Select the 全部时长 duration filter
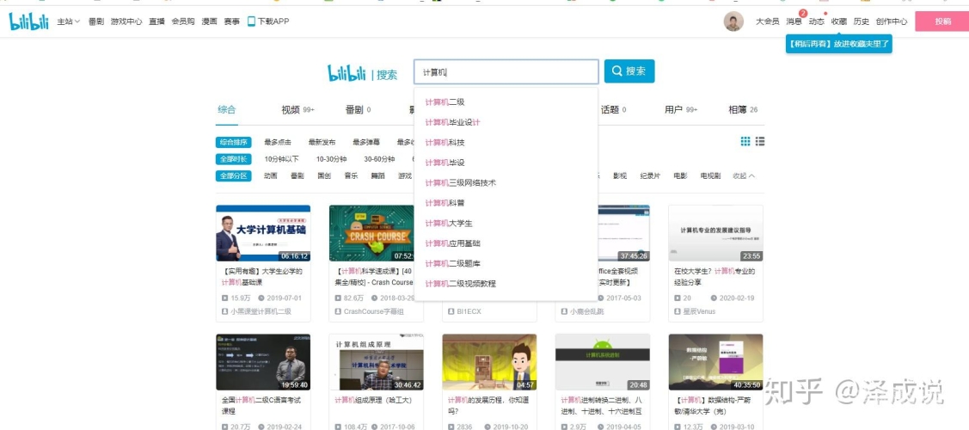The width and height of the screenshot is (969, 430). (x=234, y=159)
